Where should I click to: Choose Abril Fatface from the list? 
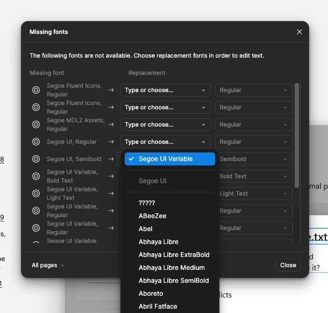pos(170,307)
